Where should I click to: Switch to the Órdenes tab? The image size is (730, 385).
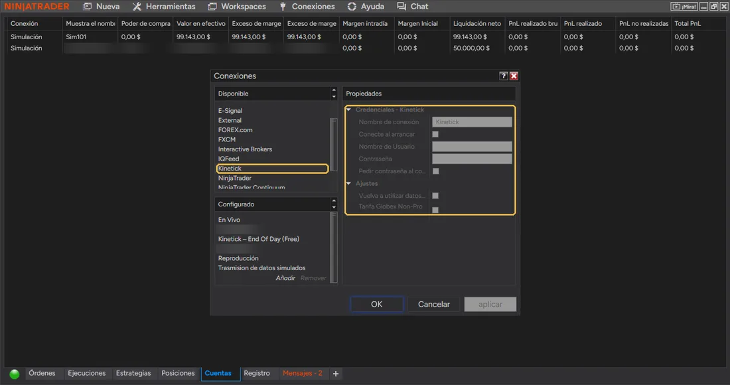pyautogui.click(x=42, y=373)
